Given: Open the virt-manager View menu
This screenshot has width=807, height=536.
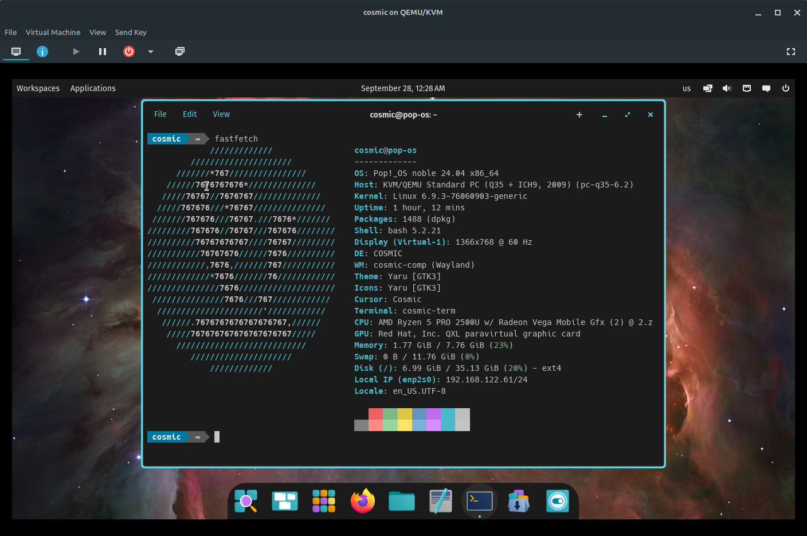Looking at the screenshot, I should coord(97,32).
